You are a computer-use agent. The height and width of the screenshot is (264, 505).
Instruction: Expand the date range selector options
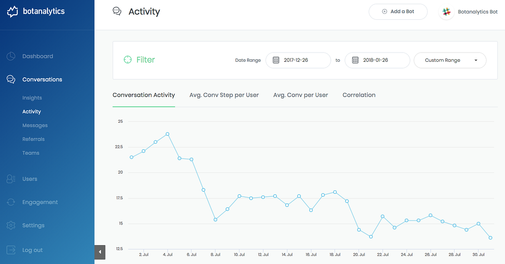point(476,60)
